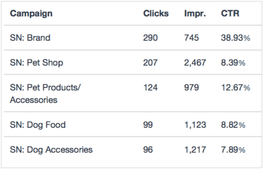263x169 pixels.
Task: Select the 979 impressions value
Action: (x=191, y=87)
